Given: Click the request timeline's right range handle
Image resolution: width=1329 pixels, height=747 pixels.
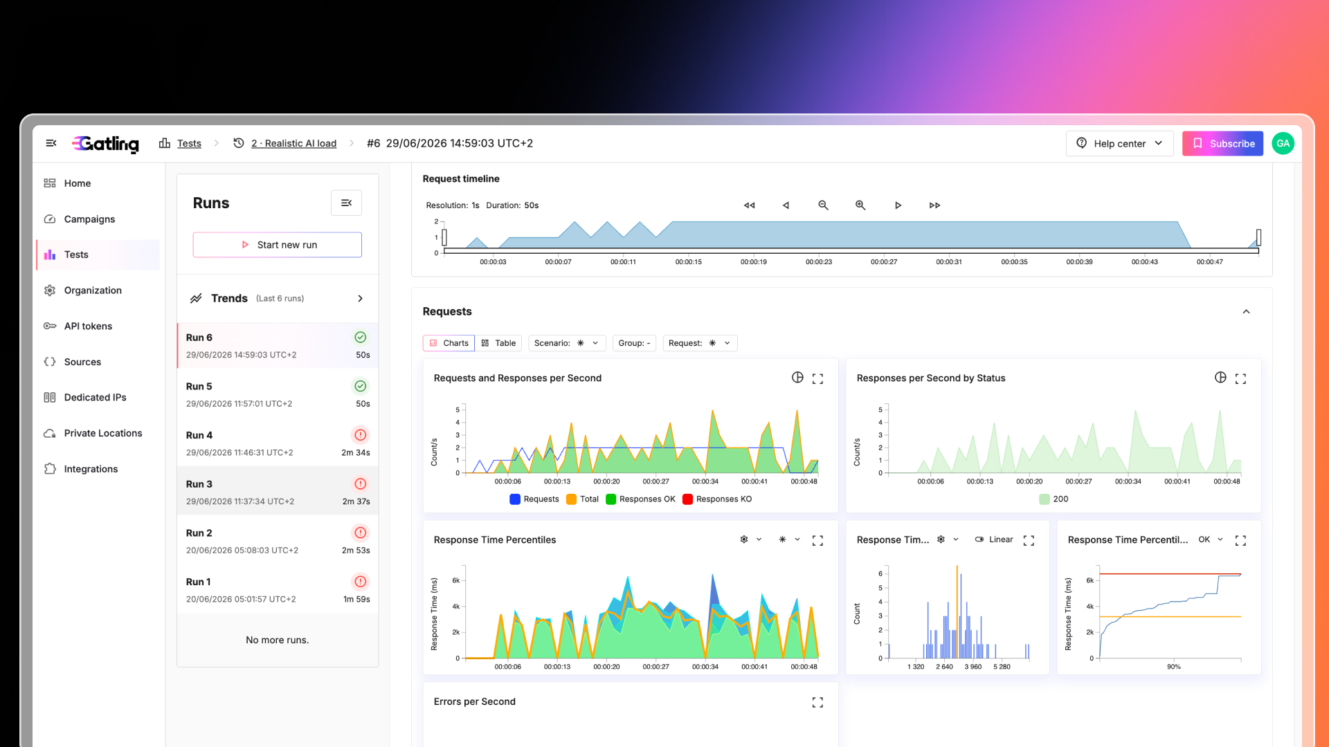Looking at the screenshot, I should click(x=1258, y=238).
